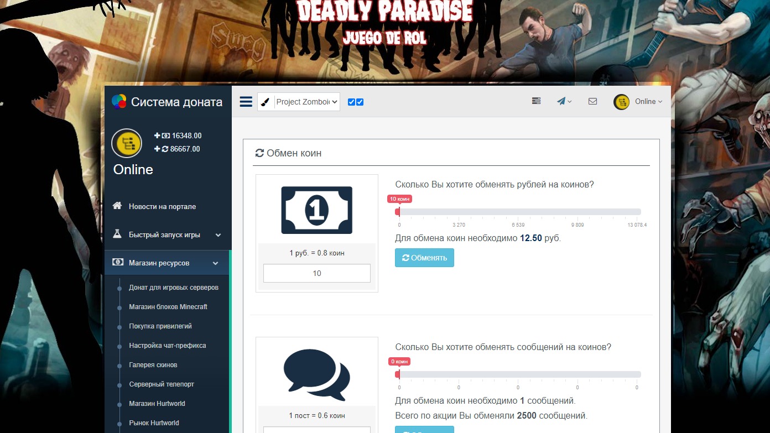Click the yellow profile avatar in sidebar
Screen dimensions: 770x433
pyautogui.click(x=127, y=143)
